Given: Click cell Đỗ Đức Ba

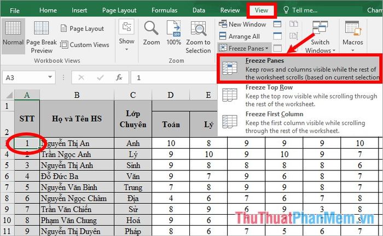Looking at the screenshot, I should (x=77, y=176).
